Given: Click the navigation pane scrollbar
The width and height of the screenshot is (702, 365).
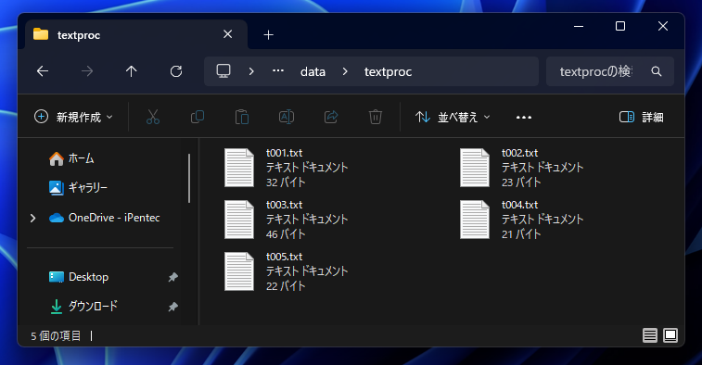Looking at the screenshot, I should [189, 178].
